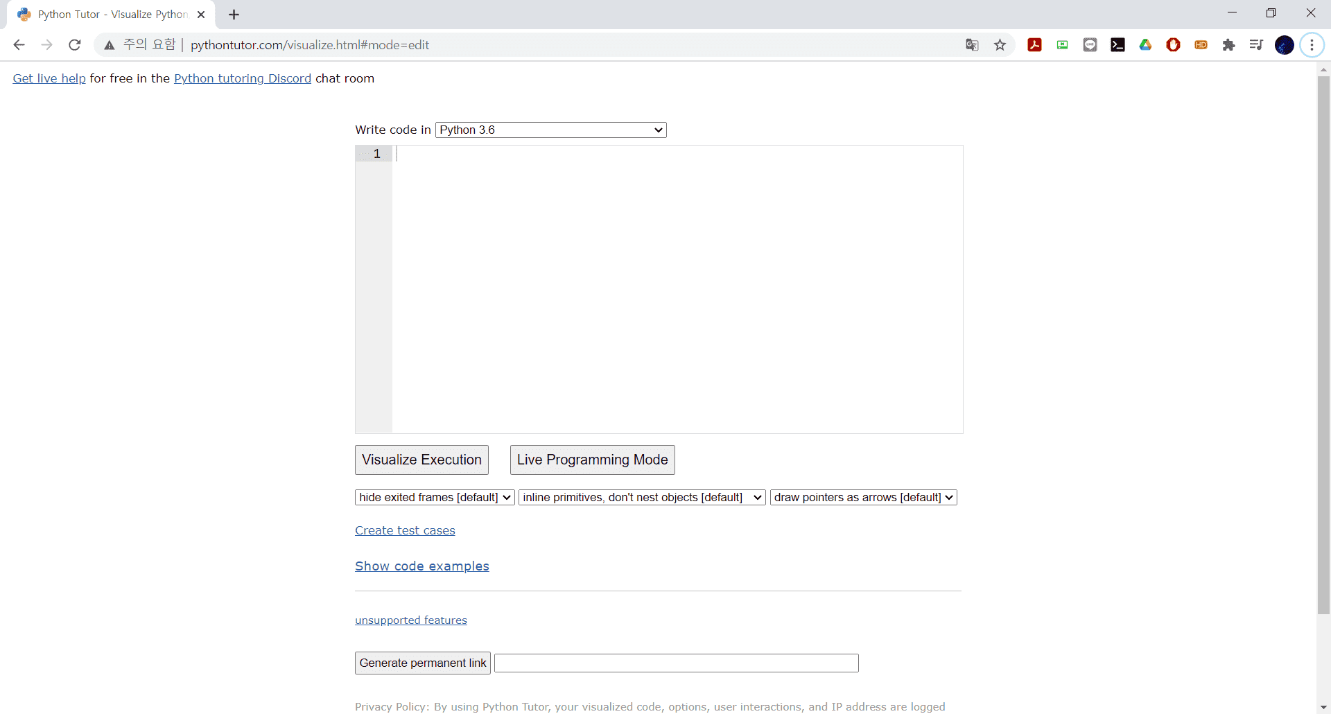Click line number 1 in the gutter
The width and height of the screenshot is (1331, 714).
[x=376, y=154]
